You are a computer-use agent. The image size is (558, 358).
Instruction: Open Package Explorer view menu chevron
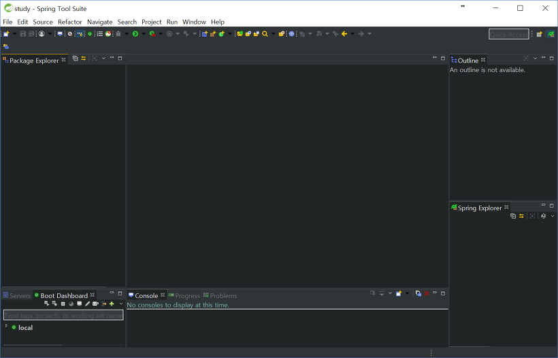point(103,59)
